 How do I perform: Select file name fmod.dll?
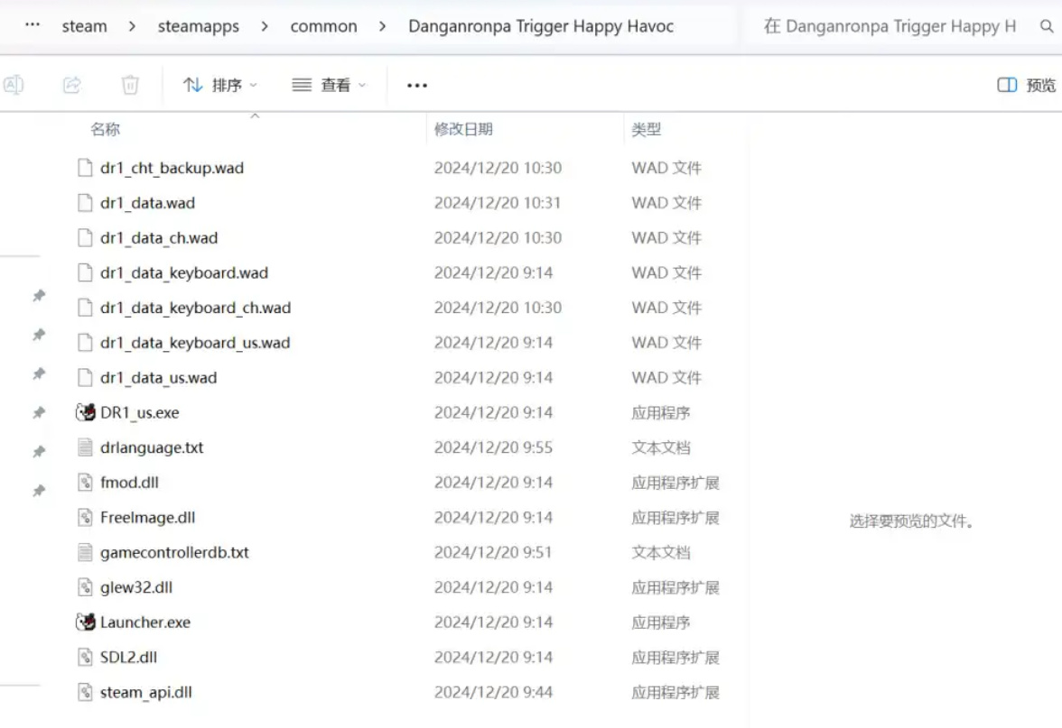pos(129,483)
